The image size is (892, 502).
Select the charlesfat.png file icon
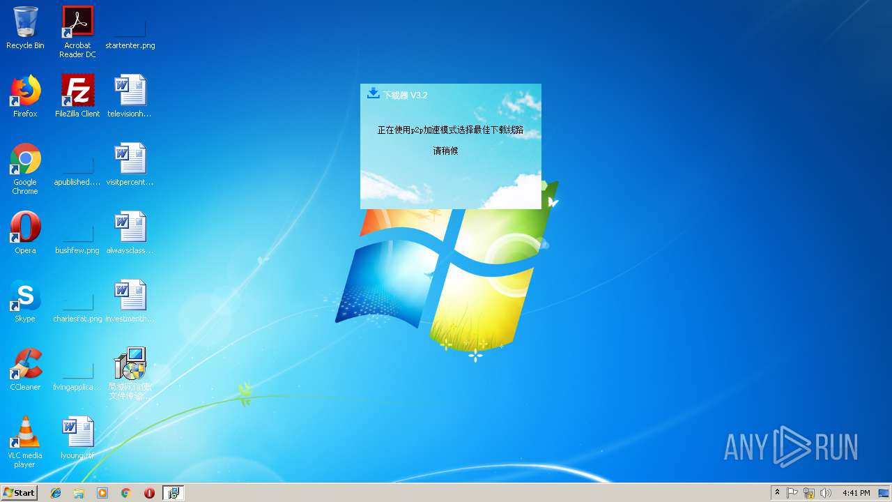[77, 302]
